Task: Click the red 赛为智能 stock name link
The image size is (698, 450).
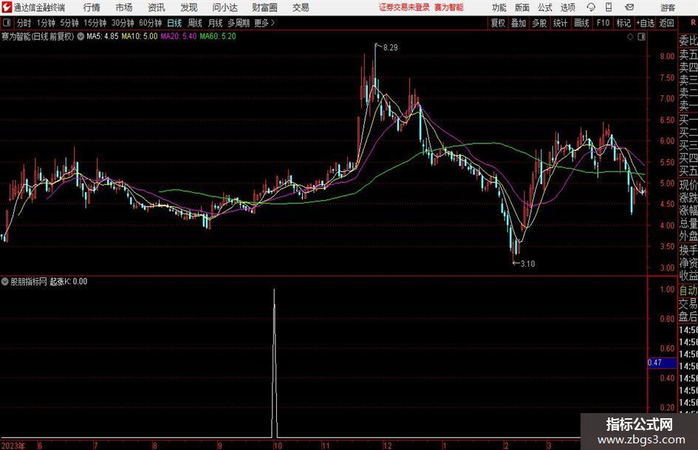Action: coord(449,7)
